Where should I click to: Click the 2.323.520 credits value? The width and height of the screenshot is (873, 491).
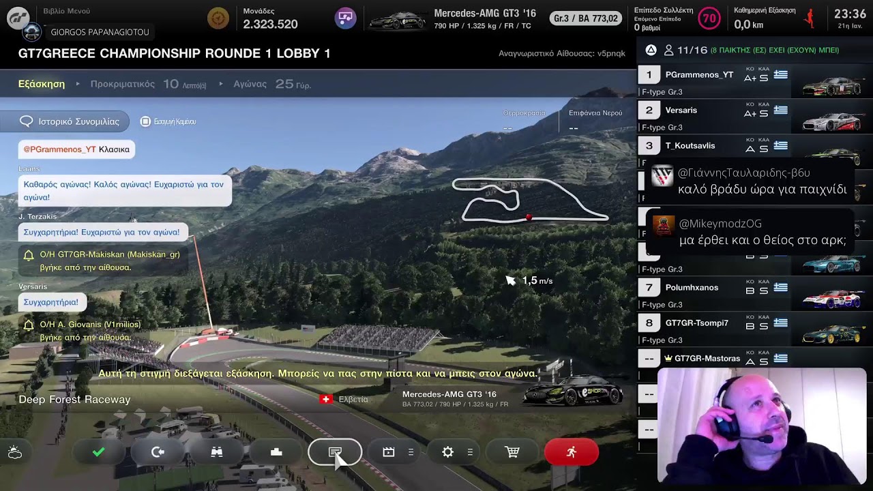[x=270, y=24]
